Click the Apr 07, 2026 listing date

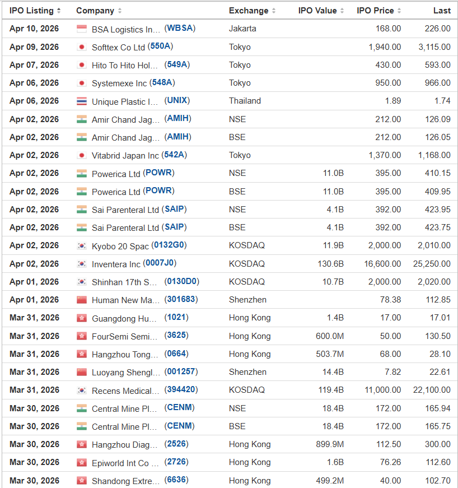[x=34, y=65]
